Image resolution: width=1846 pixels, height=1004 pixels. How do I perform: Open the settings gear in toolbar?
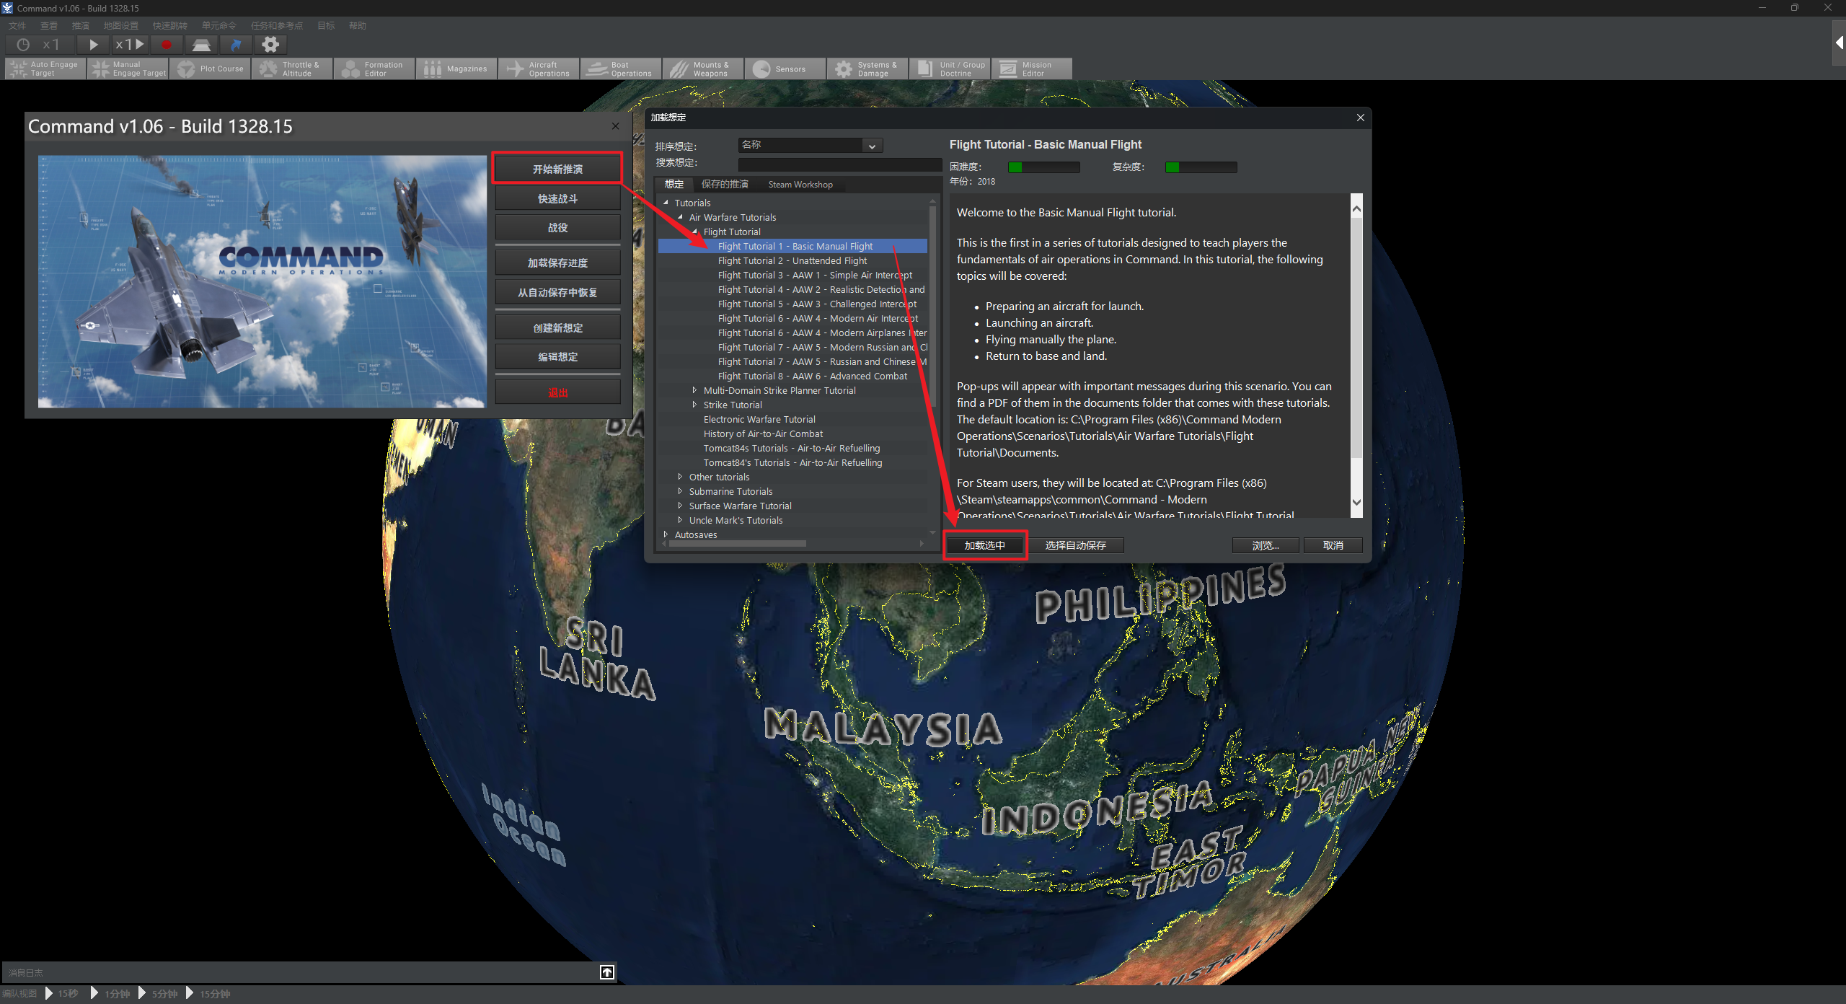coord(270,45)
